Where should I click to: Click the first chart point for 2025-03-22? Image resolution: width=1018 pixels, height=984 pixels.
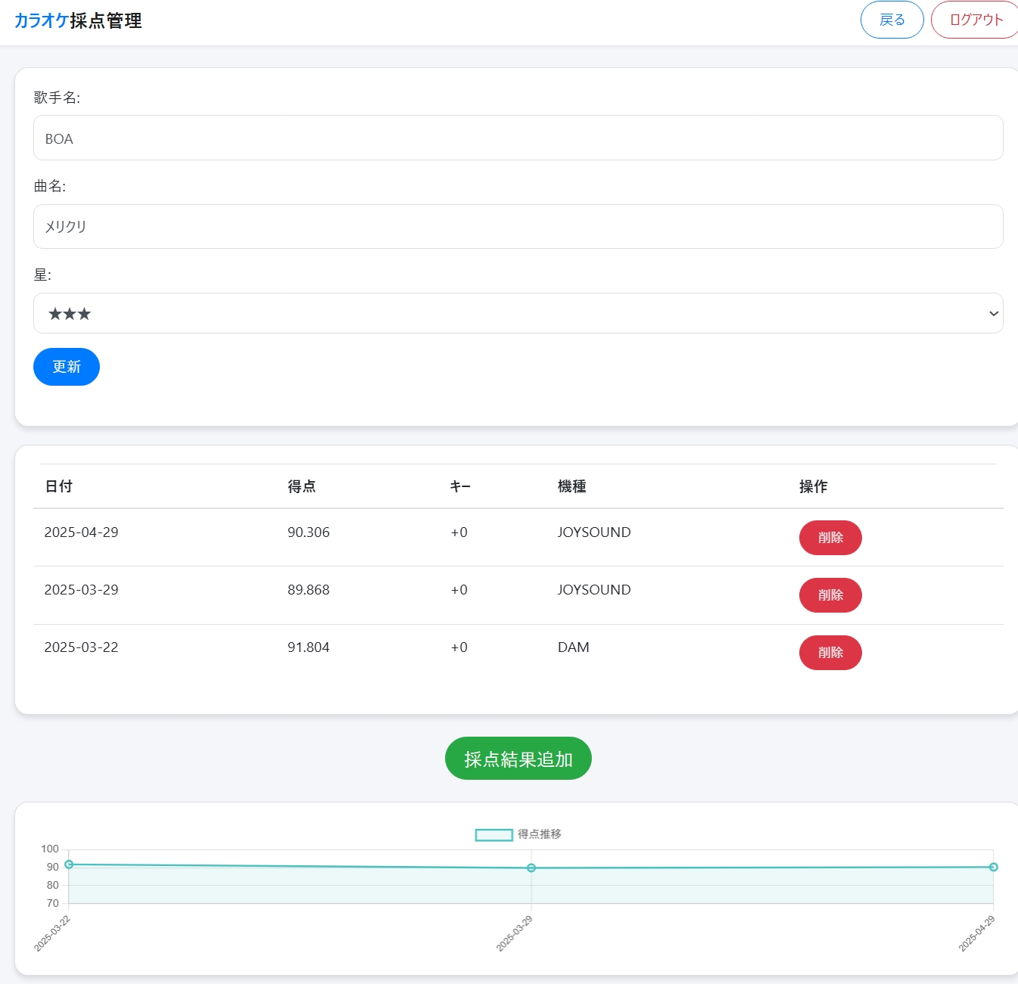pyautogui.click(x=69, y=864)
